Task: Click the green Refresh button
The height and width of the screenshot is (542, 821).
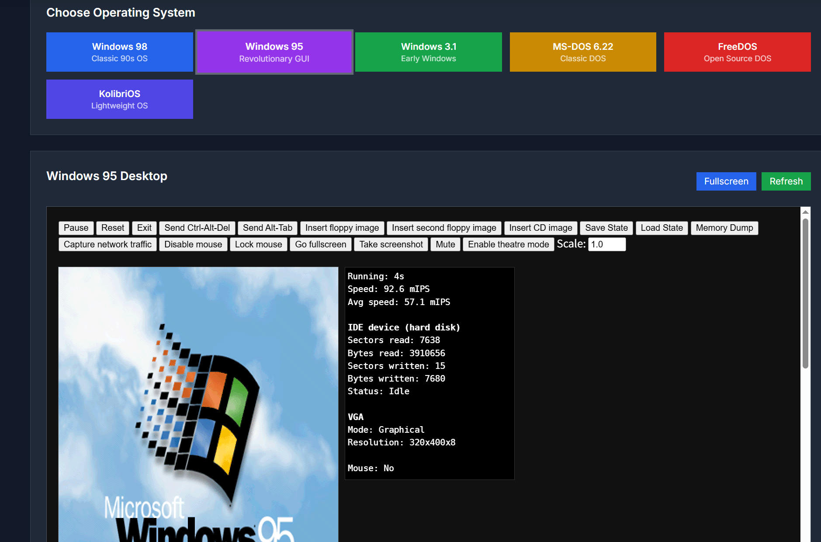Action: 786,181
